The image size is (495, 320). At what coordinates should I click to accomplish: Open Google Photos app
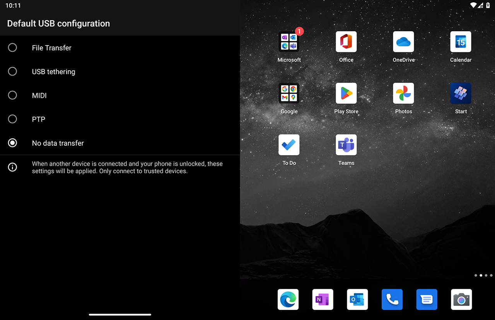coord(403,93)
